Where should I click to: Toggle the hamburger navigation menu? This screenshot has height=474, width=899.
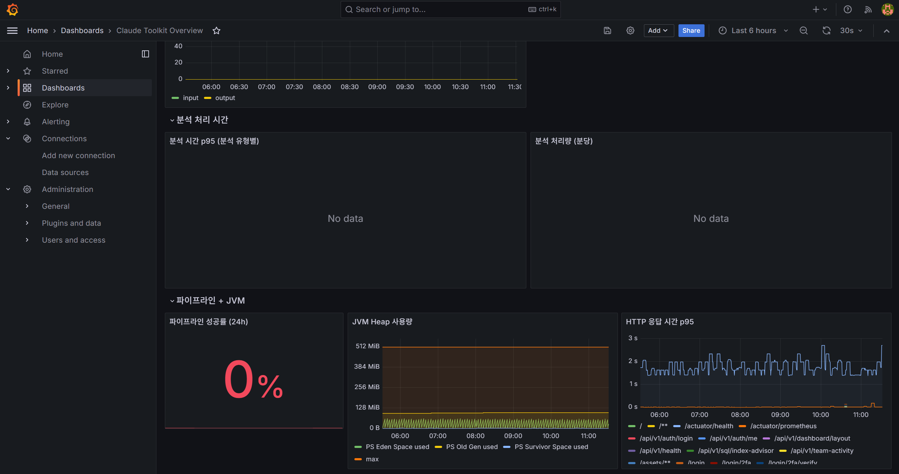point(12,31)
